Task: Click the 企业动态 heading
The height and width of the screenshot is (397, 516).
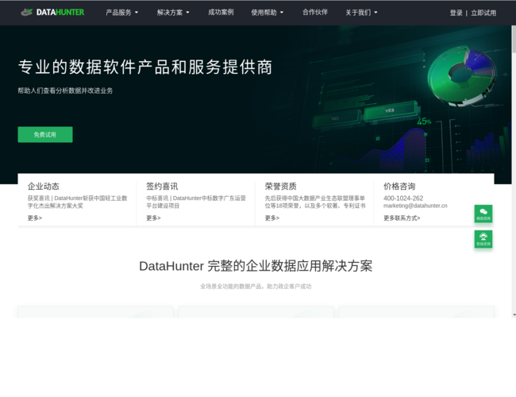Action: click(x=44, y=187)
